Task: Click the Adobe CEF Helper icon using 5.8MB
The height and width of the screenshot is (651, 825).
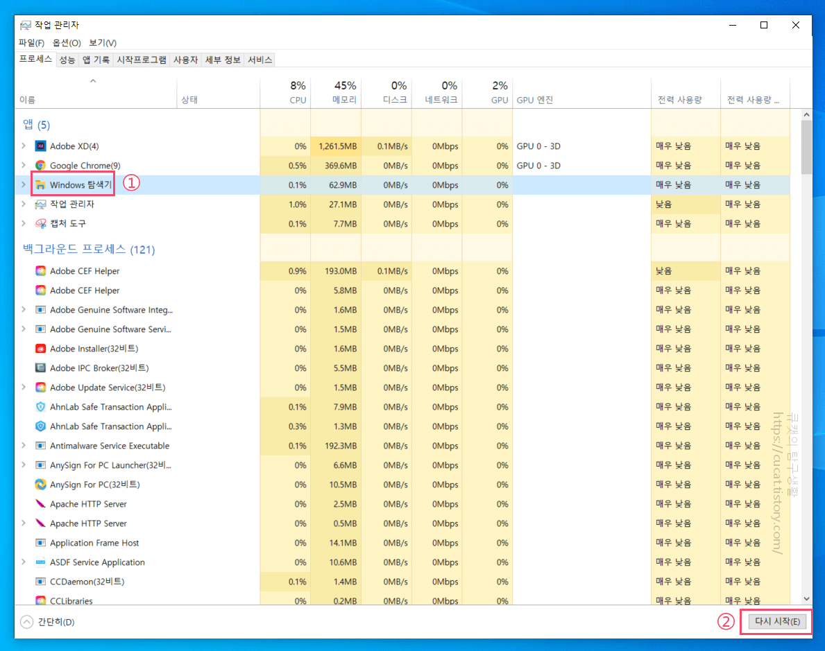Action: pos(40,290)
